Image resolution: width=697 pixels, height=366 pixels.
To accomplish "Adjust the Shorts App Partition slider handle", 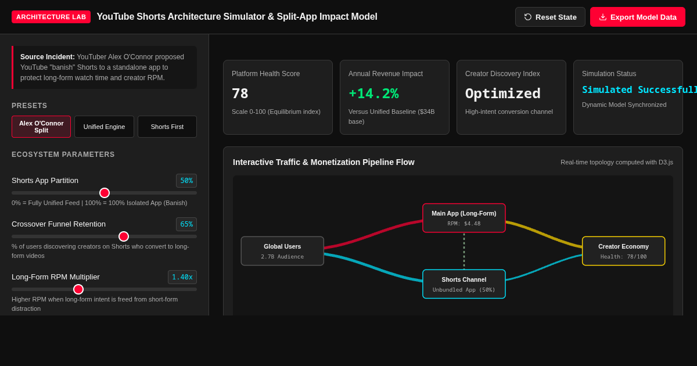I will 105,193.
